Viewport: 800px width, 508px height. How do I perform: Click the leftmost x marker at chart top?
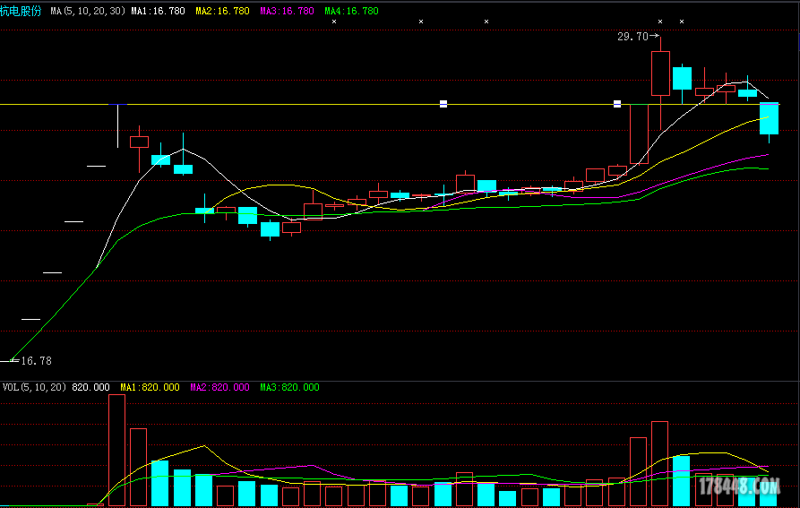(x=334, y=21)
